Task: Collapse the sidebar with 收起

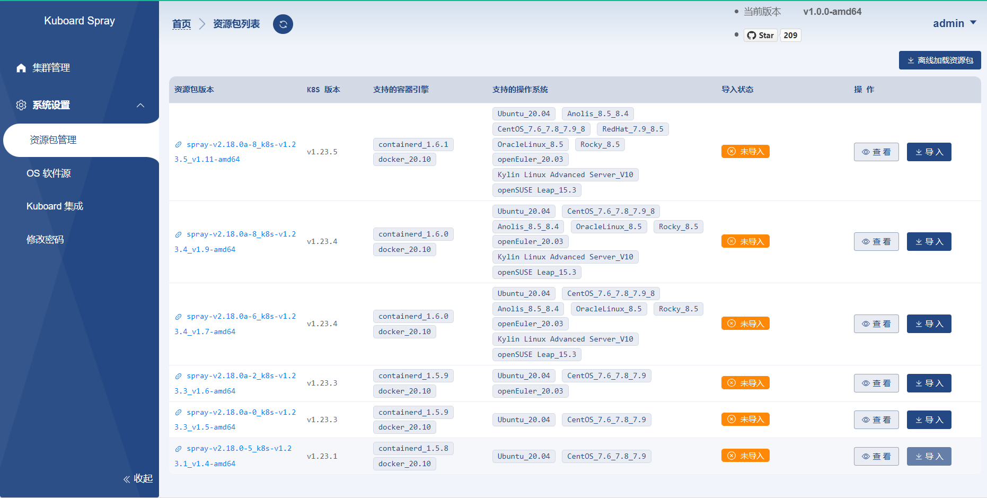Action: click(138, 478)
